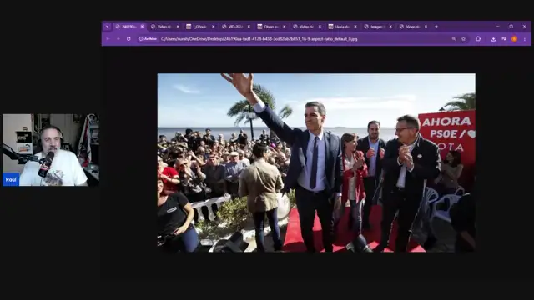Close the Chrome window

[x=525, y=26]
